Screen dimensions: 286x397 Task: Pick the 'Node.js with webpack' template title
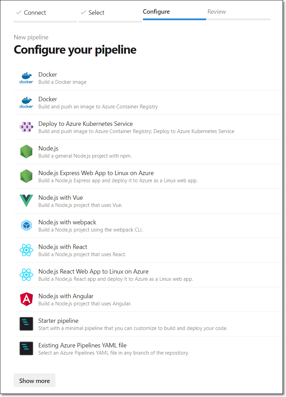point(67,222)
